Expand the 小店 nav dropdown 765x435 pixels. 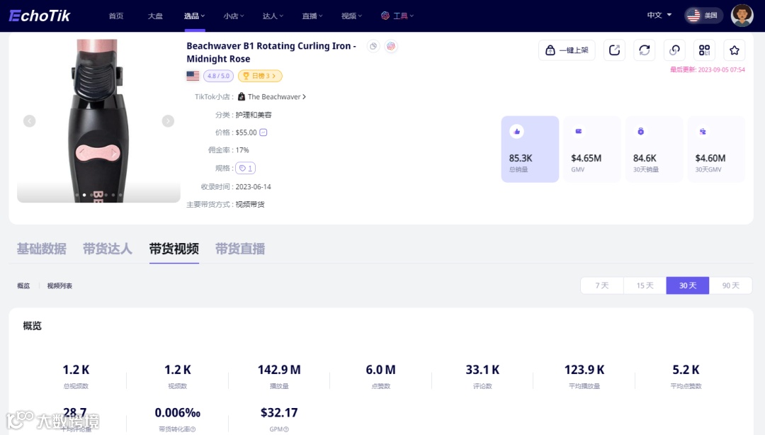click(233, 16)
